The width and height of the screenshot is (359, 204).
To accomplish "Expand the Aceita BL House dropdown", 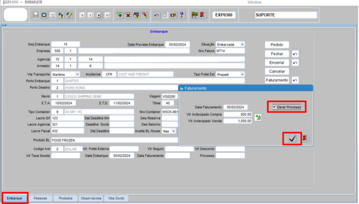I will (x=174, y=131).
